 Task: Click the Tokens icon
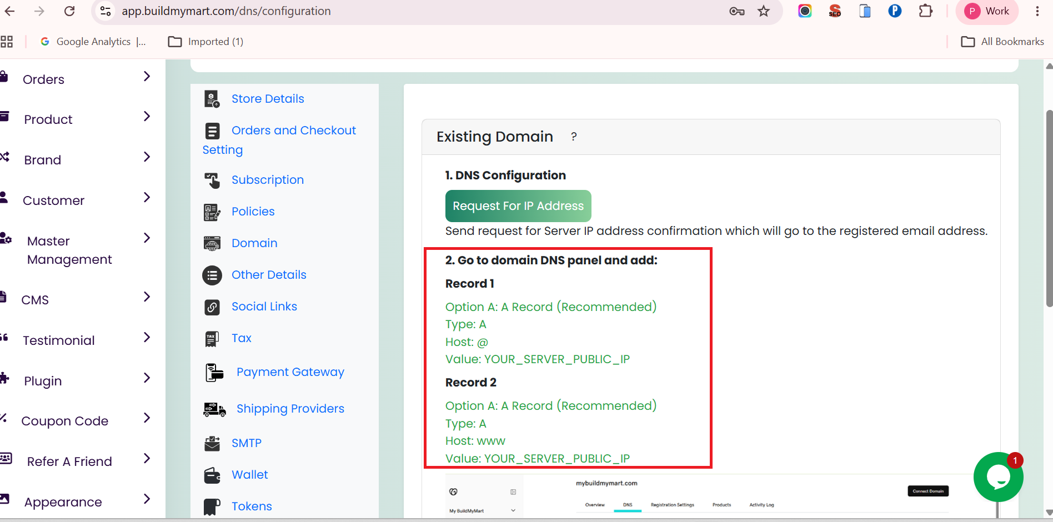pos(212,507)
